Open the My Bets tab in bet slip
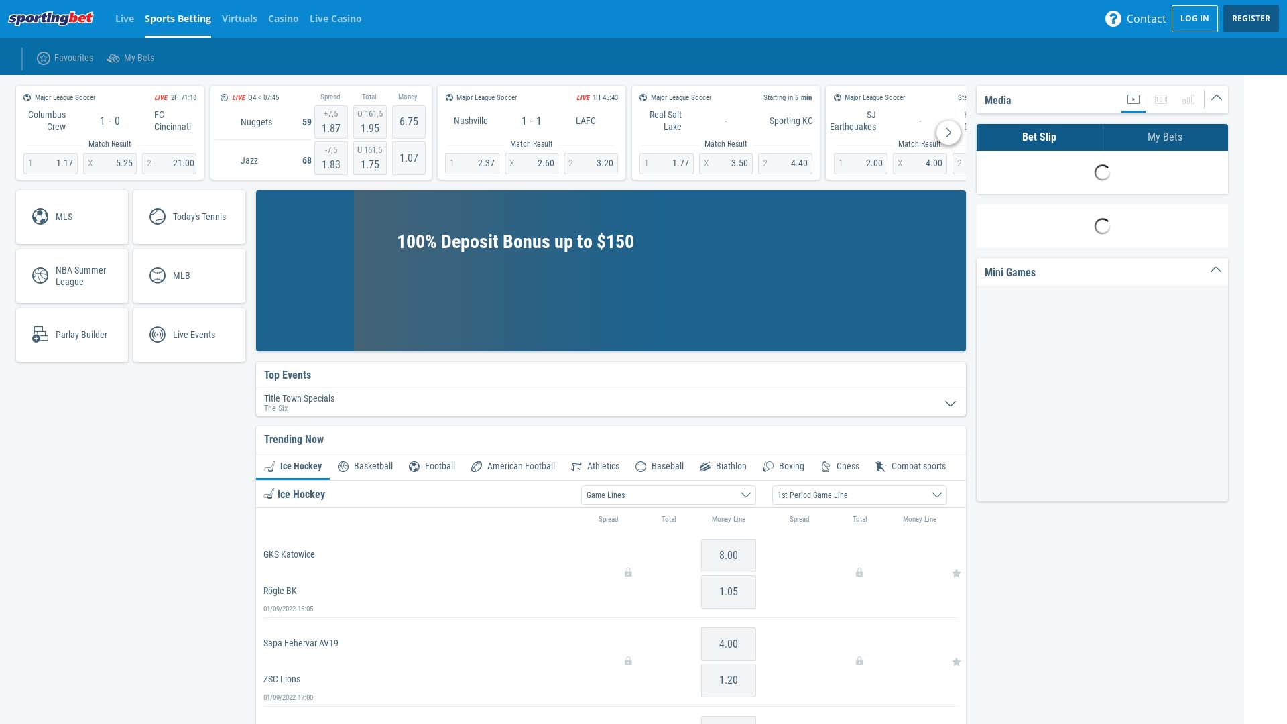This screenshot has height=724, width=1287. click(x=1165, y=137)
